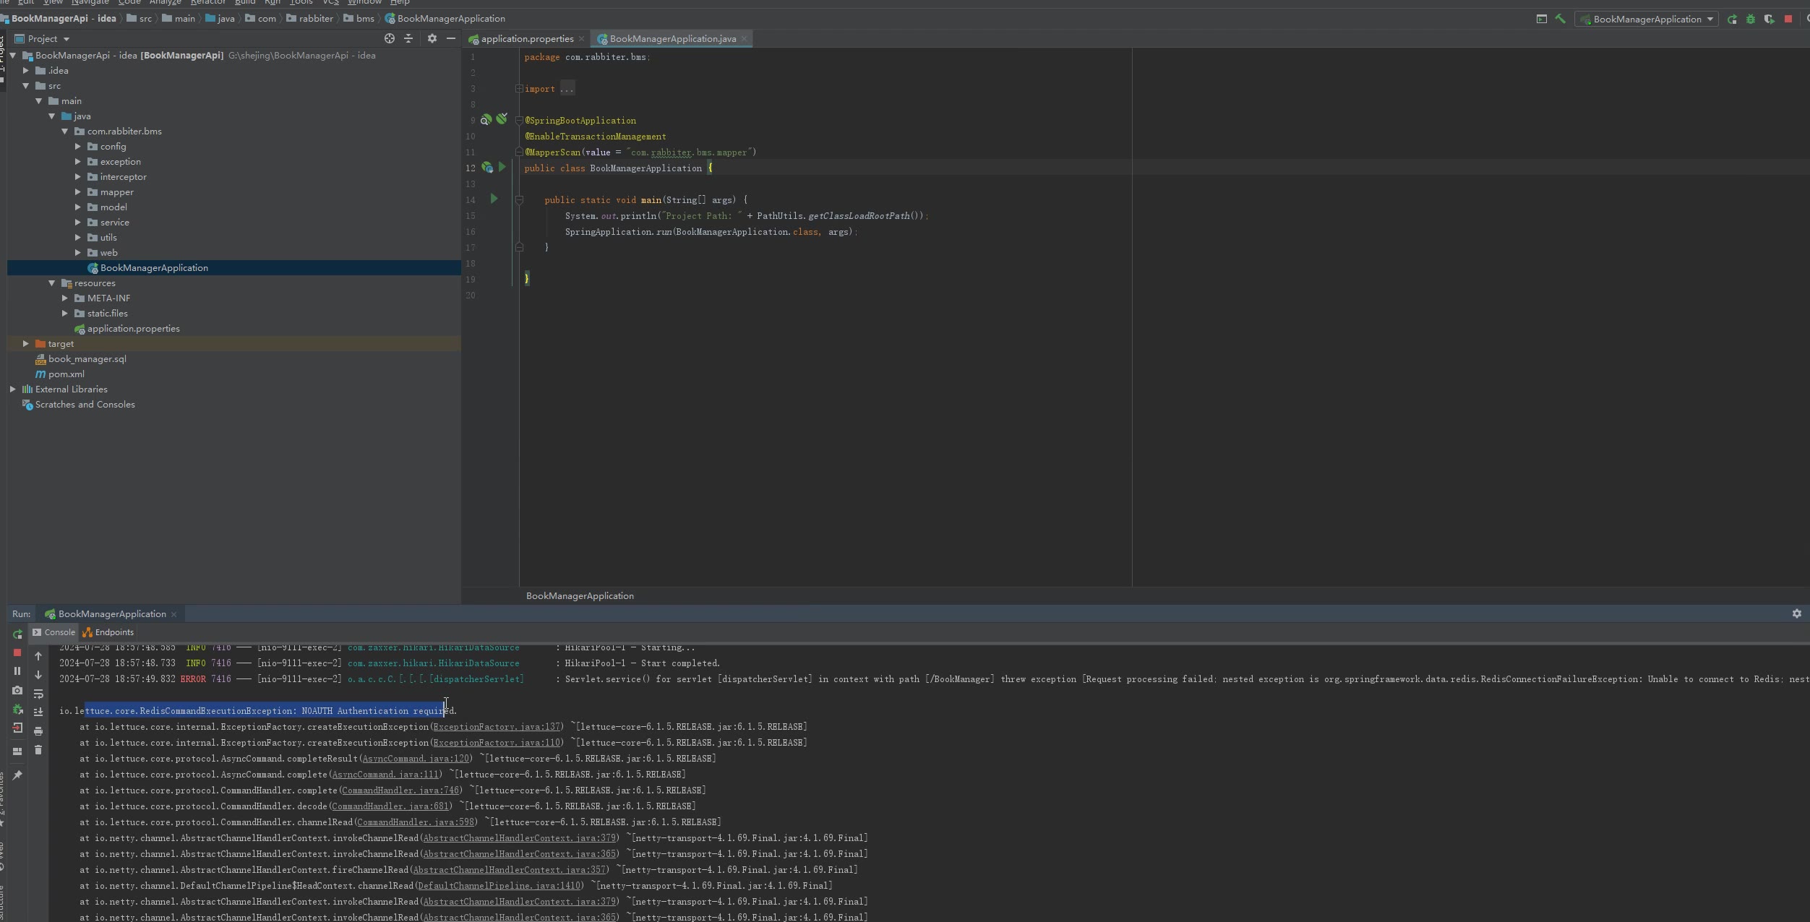Click the locate target icon in the Project panel header
Viewport: 1810px width, 922px height.
click(x=390, y=39)
